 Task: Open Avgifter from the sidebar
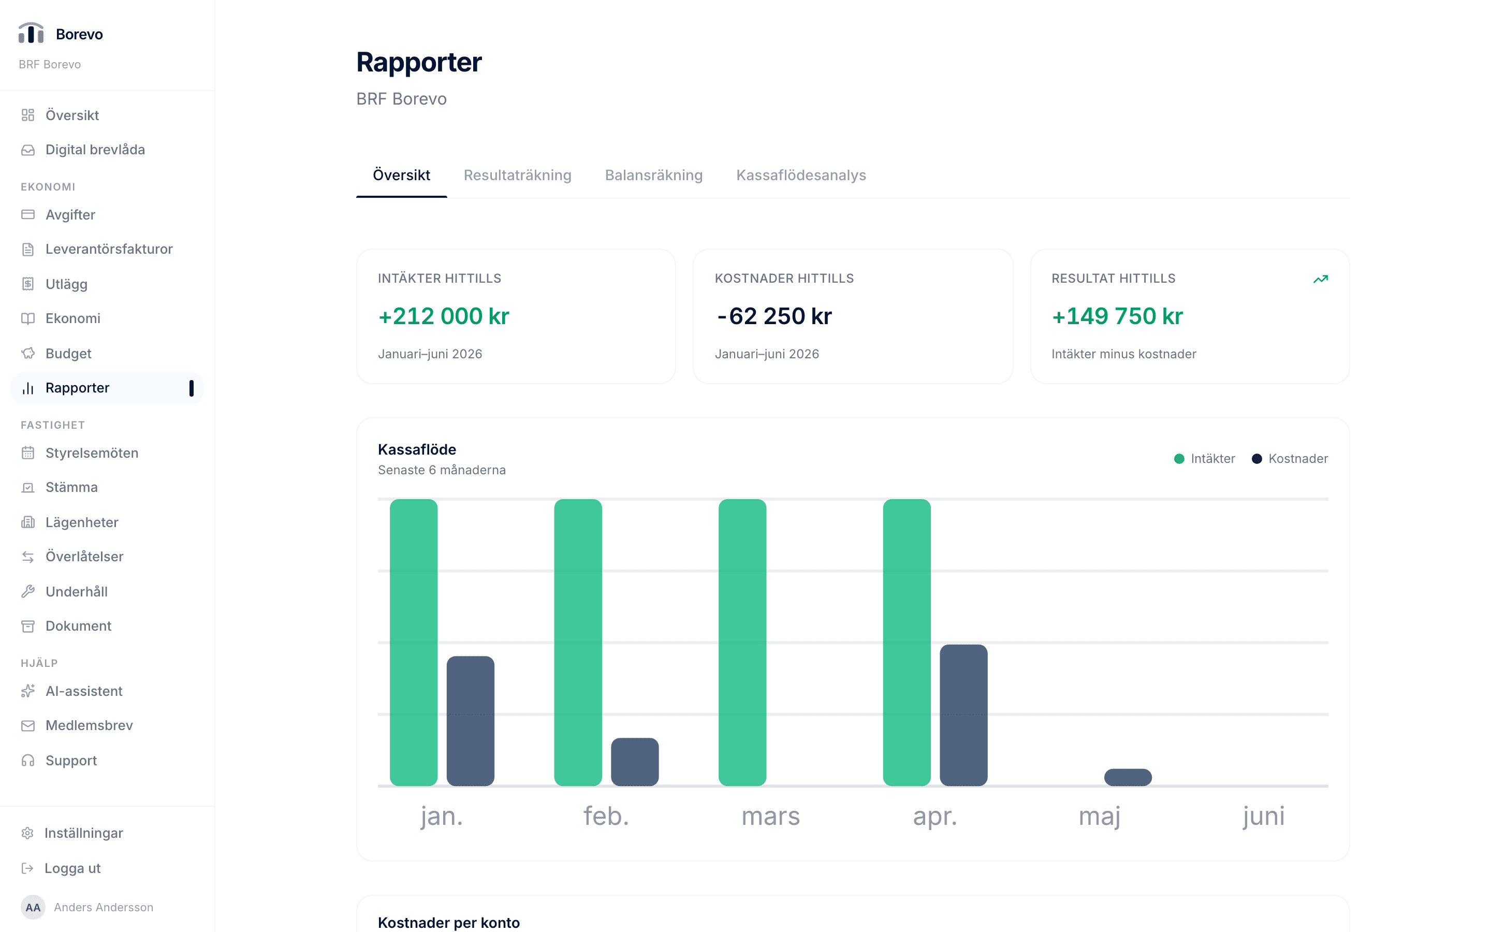coord(107,214)
